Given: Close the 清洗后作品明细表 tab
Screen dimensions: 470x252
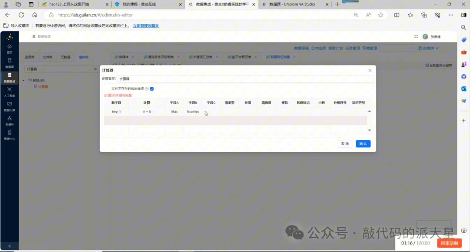Looking at the screenshot, I should click(x=178, y=57).
